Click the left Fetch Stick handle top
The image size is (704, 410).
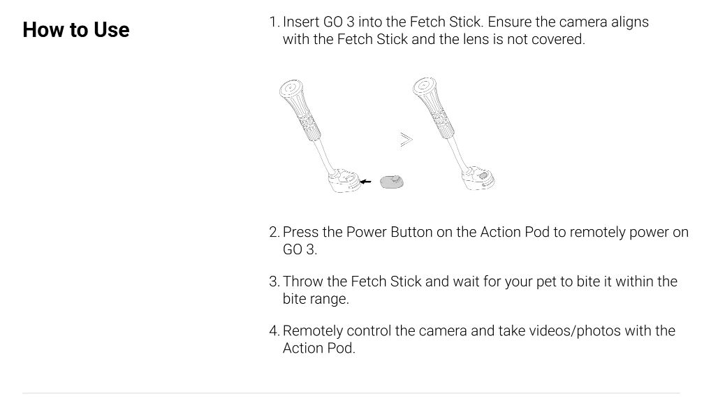(x=291, y=88)
